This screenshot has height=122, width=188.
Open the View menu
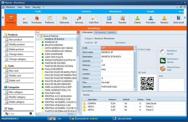click(20, 7)
